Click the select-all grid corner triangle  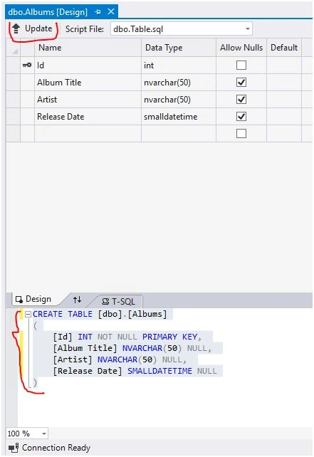click(x=14, y=52)
